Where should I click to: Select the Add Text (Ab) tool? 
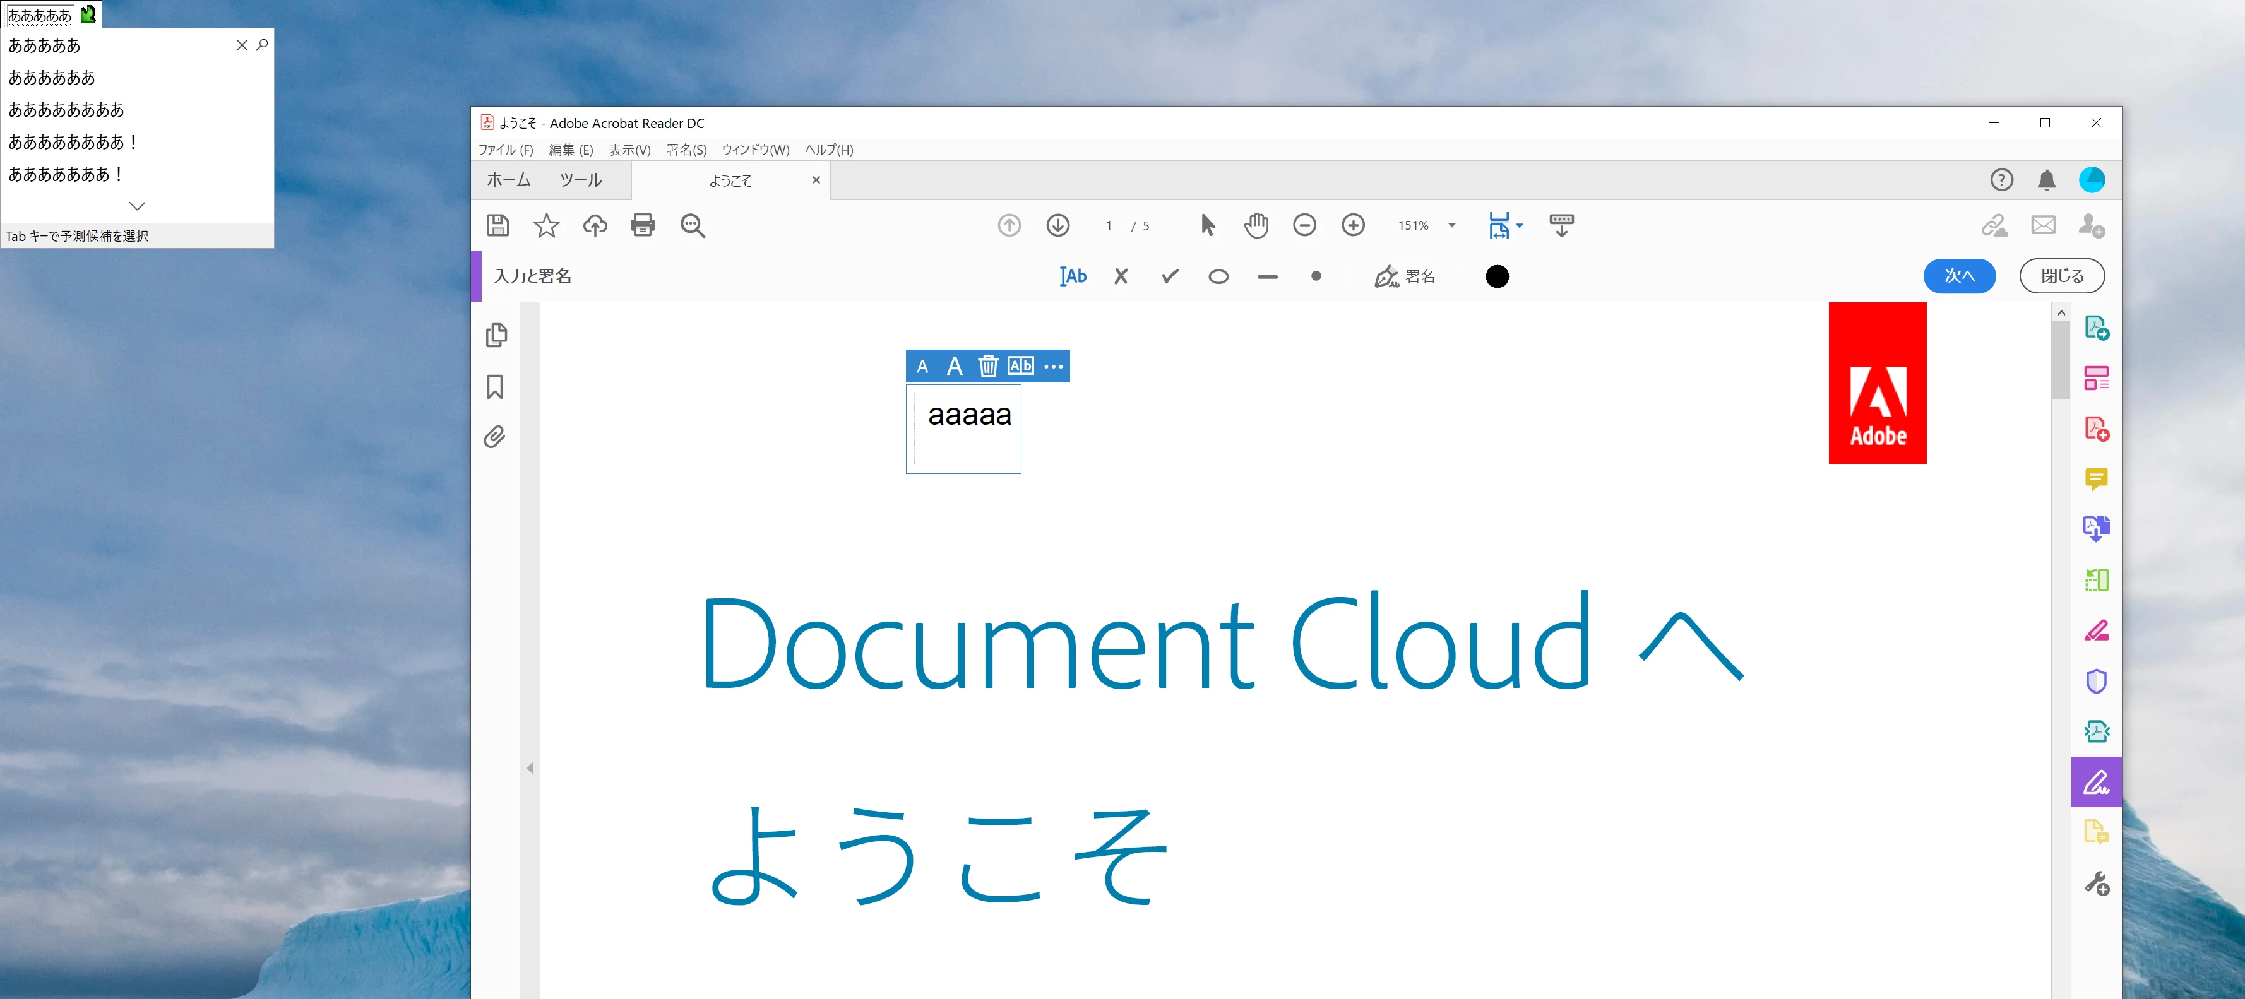[1073, 276]
